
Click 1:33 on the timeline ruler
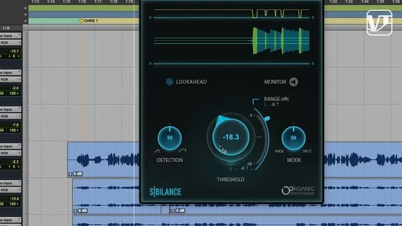(x=349, y=2)
